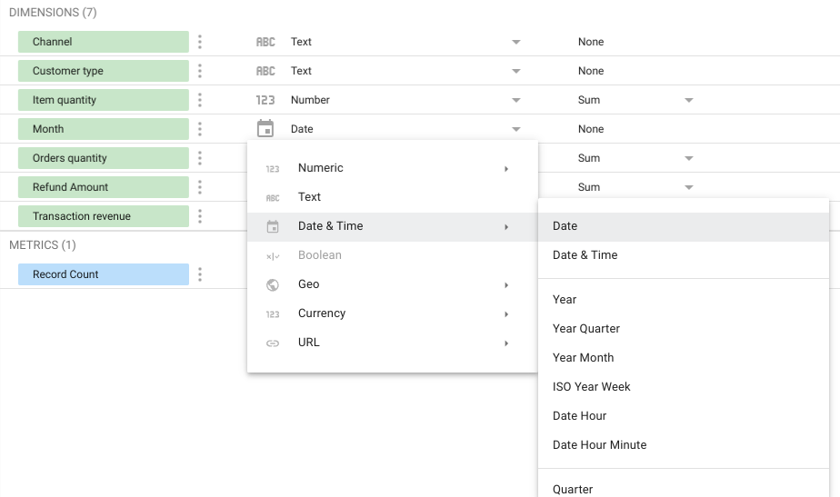
Task: Click the Customer type three-dot options icon
Action: (x=200, y=71)
